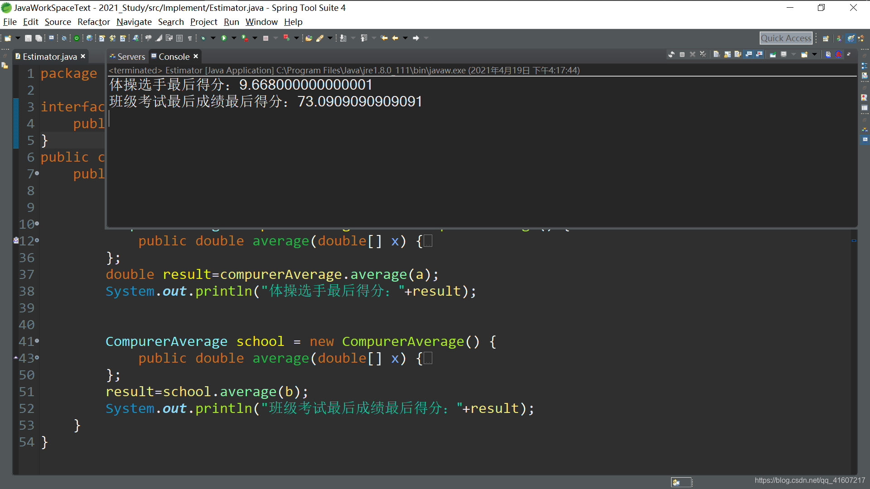Viewport: 870px width, 489px height.
Task: Toggle Pin Console
Action: tap(773, 54)
